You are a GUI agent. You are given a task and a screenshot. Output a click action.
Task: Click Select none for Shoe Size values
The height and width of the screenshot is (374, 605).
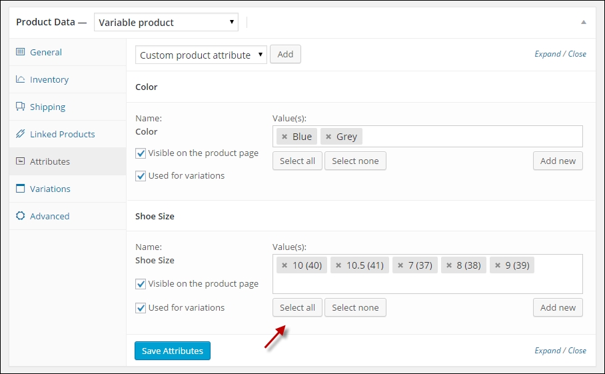(355, 307)
